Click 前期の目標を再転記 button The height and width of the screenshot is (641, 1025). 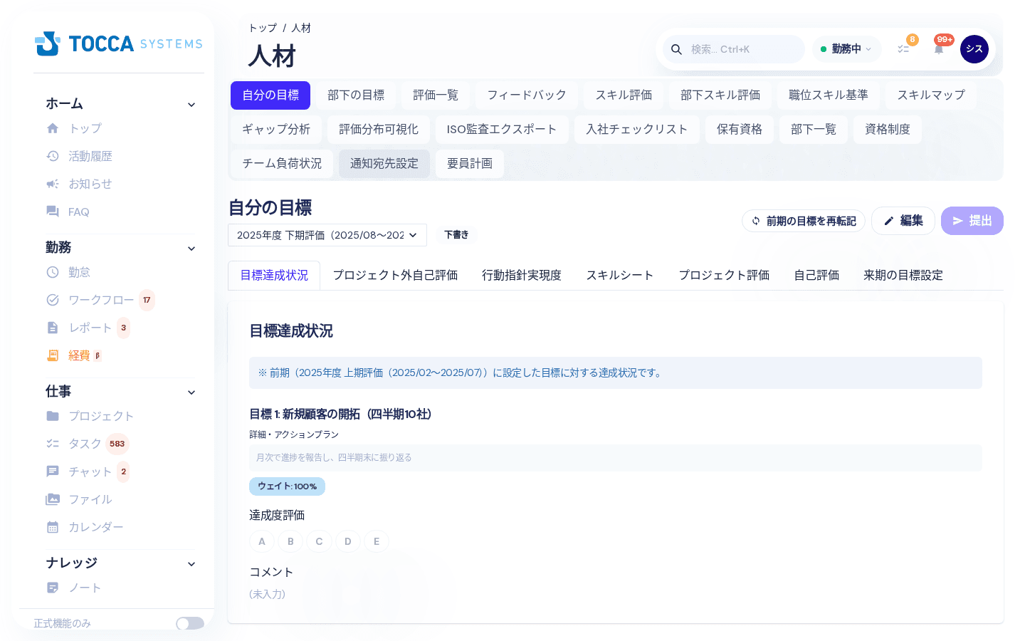[804, 221]
